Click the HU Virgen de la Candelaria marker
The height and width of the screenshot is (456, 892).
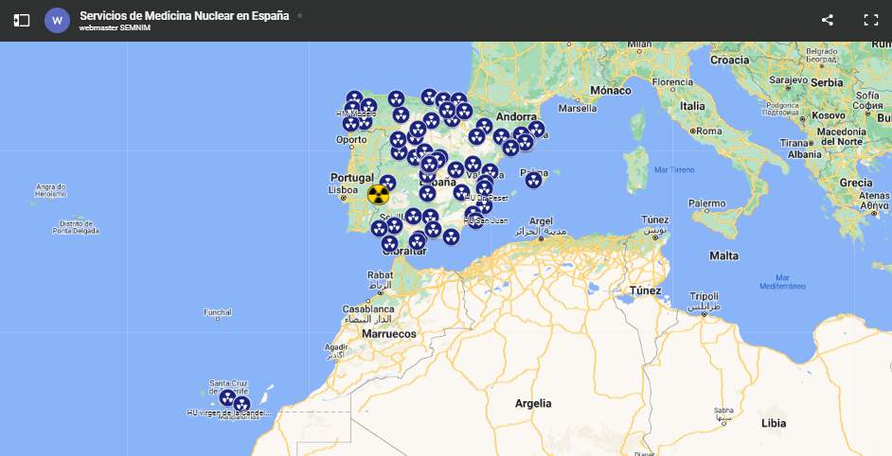pos(227,398)
